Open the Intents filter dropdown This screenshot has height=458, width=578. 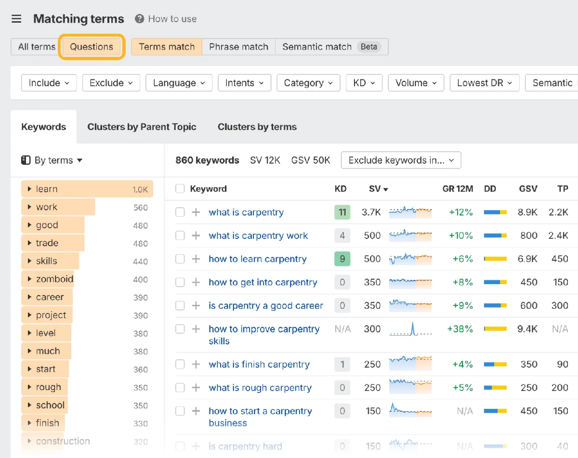pos(245,83)
